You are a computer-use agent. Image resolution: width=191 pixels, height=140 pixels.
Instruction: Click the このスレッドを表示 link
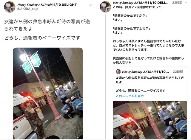(x=130, y=96)
